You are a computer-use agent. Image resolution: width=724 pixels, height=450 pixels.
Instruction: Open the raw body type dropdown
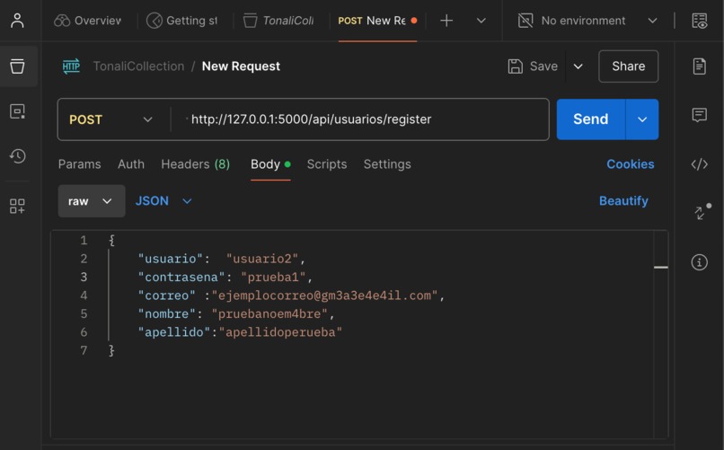pos(92,201)
